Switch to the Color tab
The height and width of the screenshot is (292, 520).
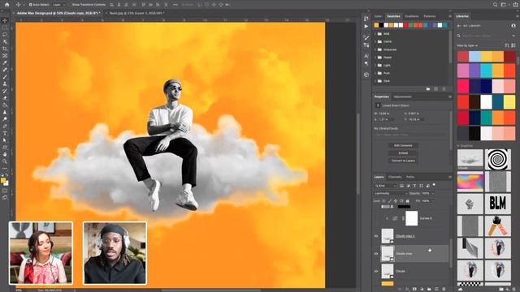point(378,16)
